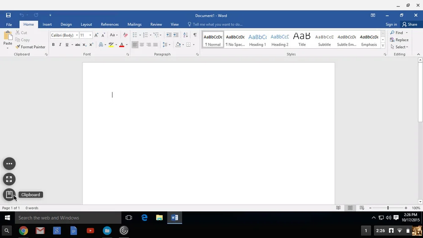
Task: Switch to the References tab
Action: click(x=110, y=24)
